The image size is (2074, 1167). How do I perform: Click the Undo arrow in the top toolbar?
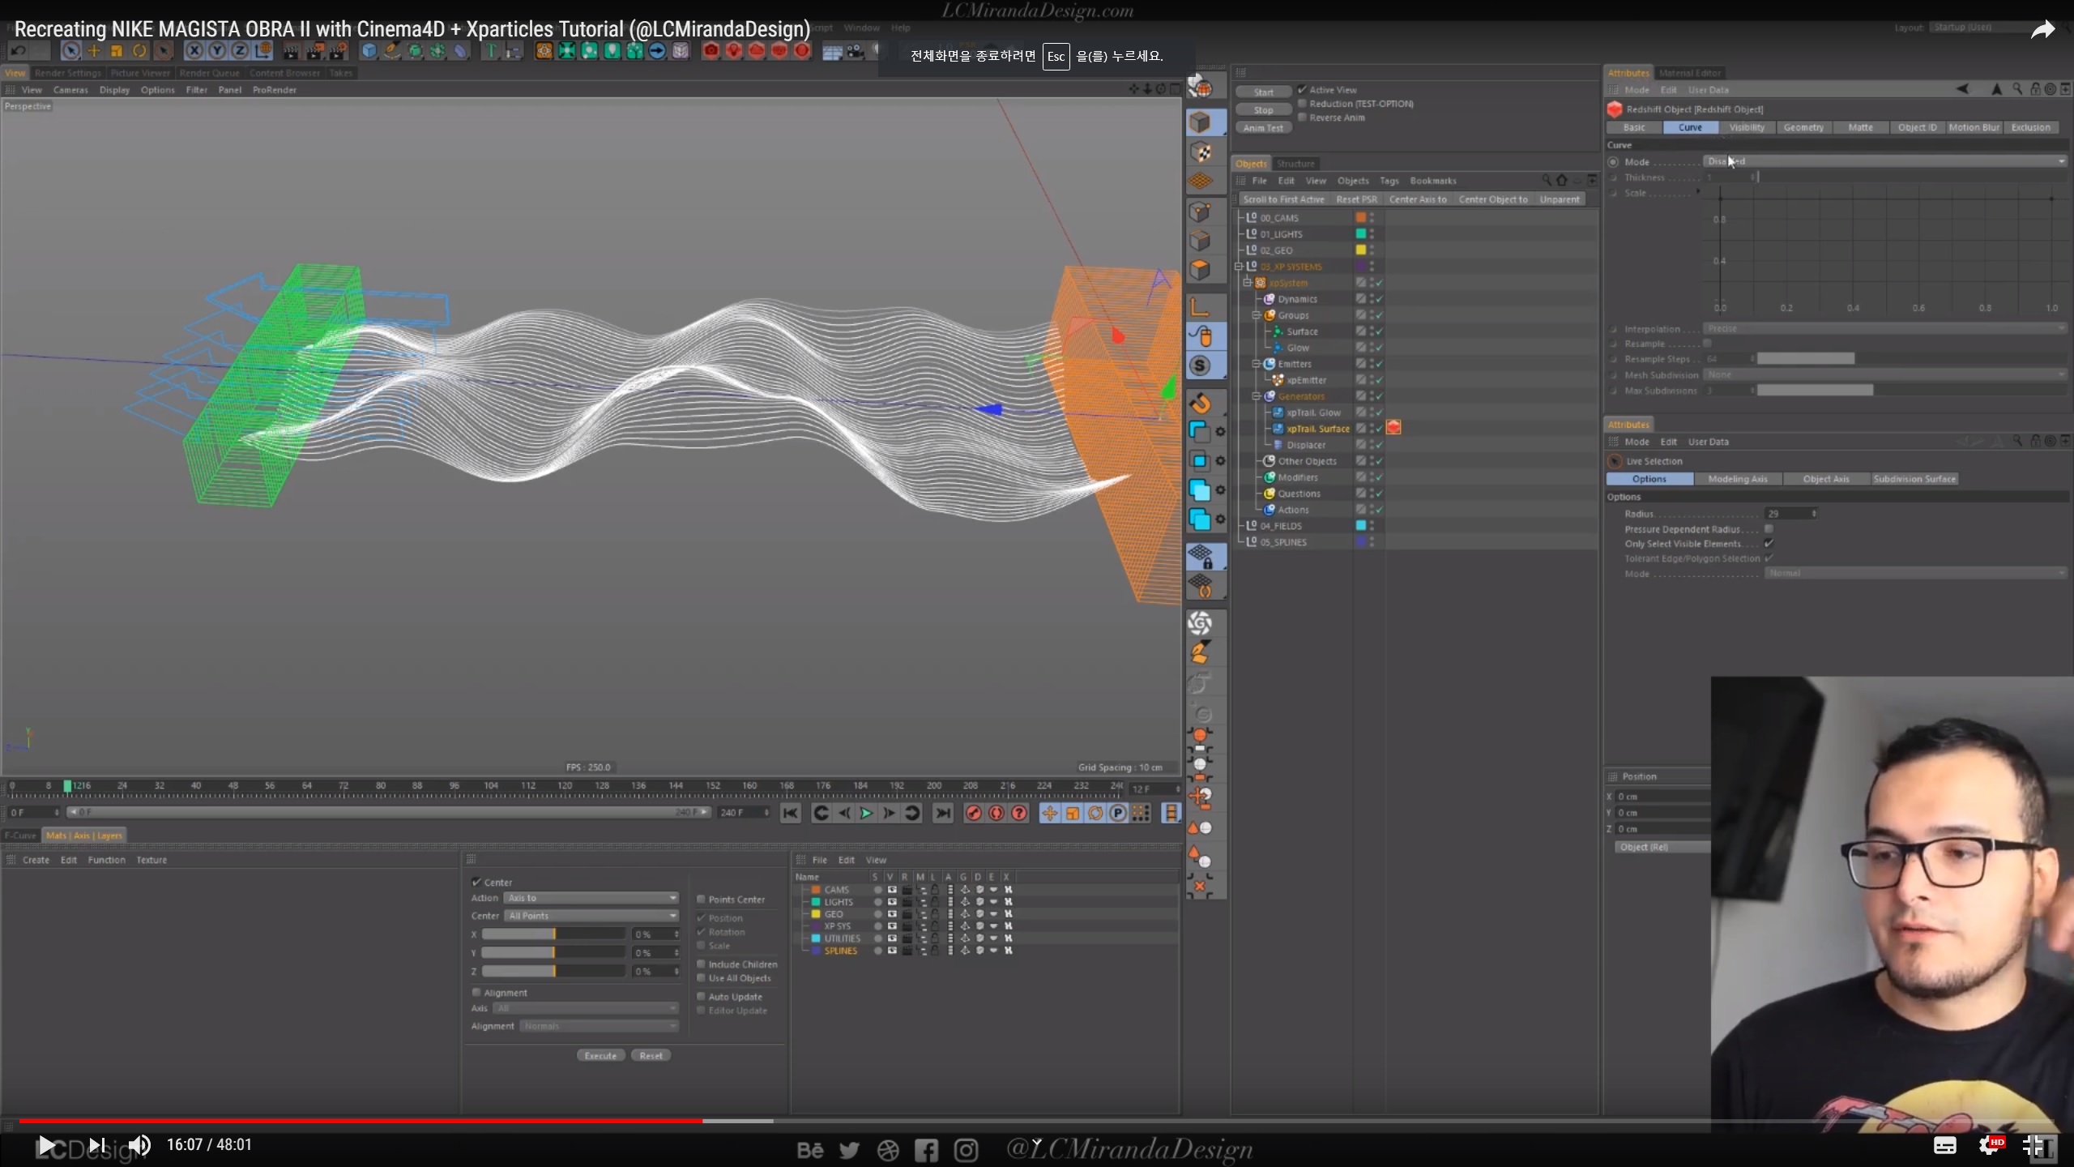tap(18, 50)
